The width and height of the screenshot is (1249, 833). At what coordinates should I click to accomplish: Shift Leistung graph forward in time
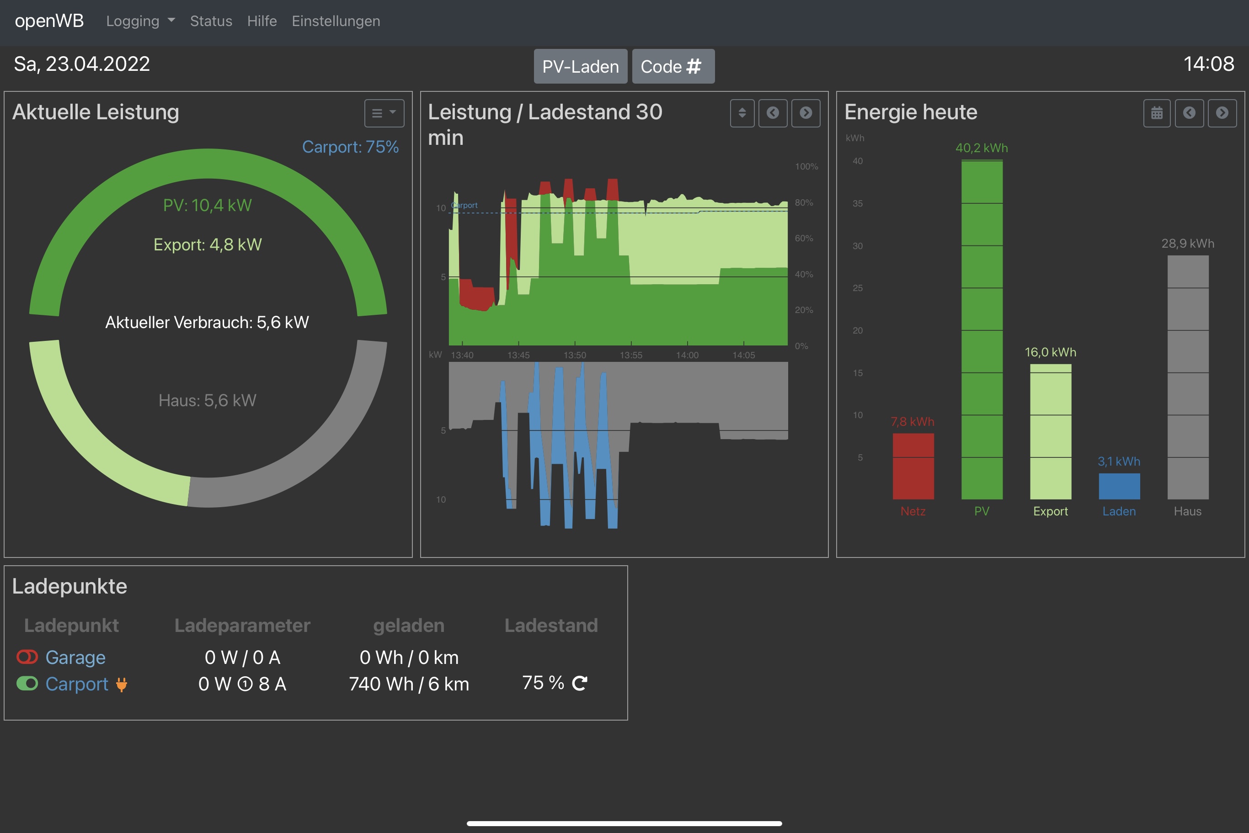pyautogui.click(x=806, y=112)
